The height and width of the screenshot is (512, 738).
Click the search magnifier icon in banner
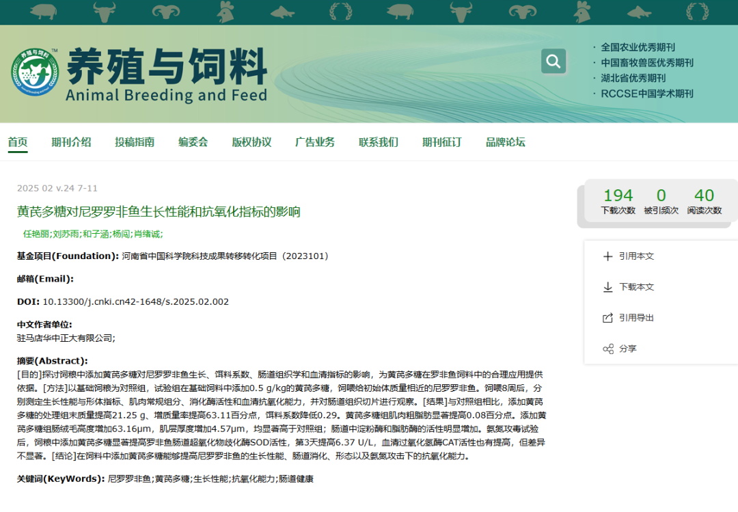pos(553,62)
